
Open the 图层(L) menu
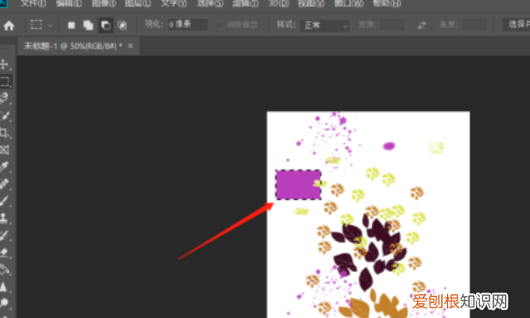138,4
